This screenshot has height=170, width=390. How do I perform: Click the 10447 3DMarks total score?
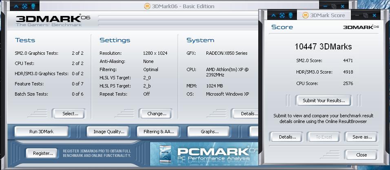(324, 46)
